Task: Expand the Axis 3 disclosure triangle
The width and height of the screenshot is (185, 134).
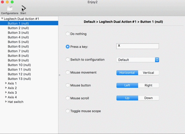Action: [x=6, y=92]
